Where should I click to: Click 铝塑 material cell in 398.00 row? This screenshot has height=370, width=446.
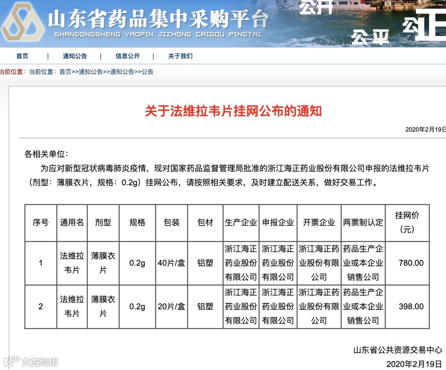(205, 306)
